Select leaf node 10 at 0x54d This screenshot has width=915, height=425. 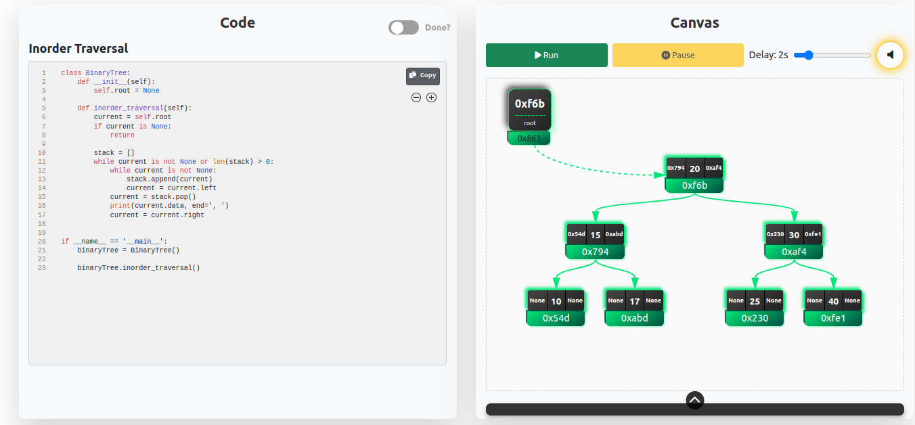(555, 307)
